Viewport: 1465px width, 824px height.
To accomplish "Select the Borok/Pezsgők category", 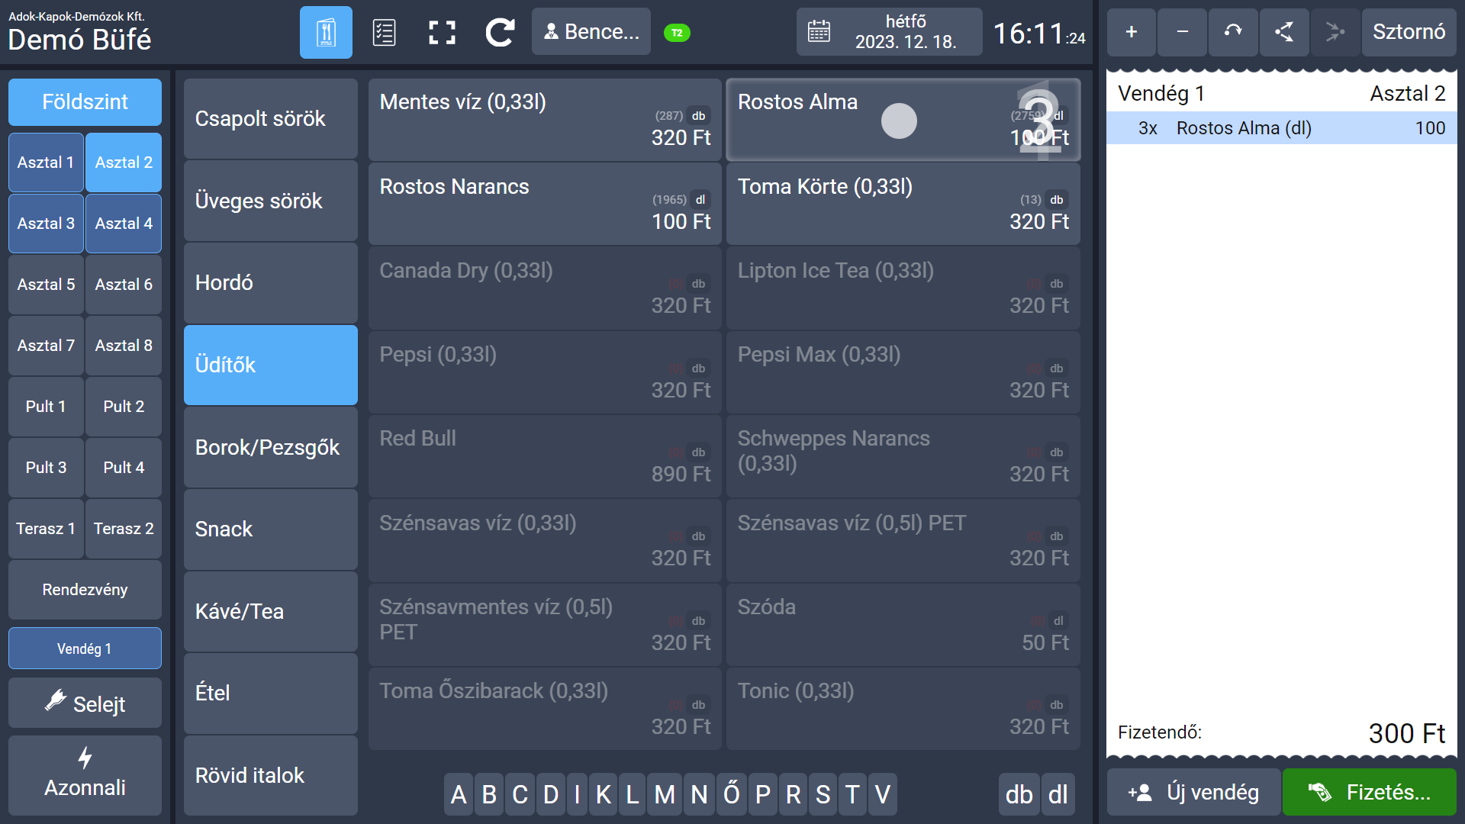I will (271, 447).
